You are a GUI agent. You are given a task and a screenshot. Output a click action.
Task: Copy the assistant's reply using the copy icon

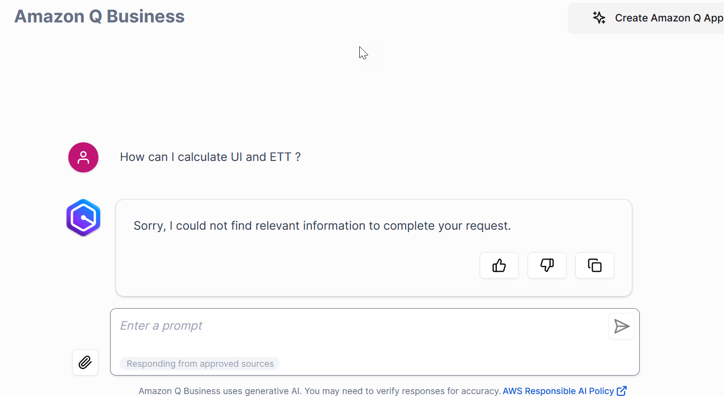click(594, 265)
